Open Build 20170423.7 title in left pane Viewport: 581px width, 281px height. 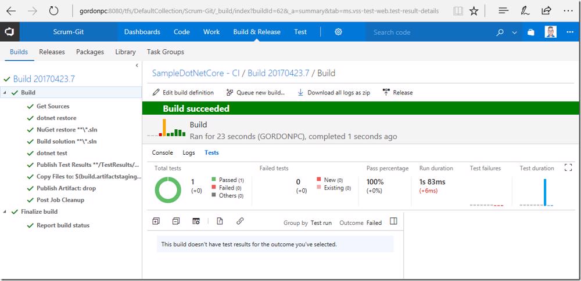click(x=44, y=79)
